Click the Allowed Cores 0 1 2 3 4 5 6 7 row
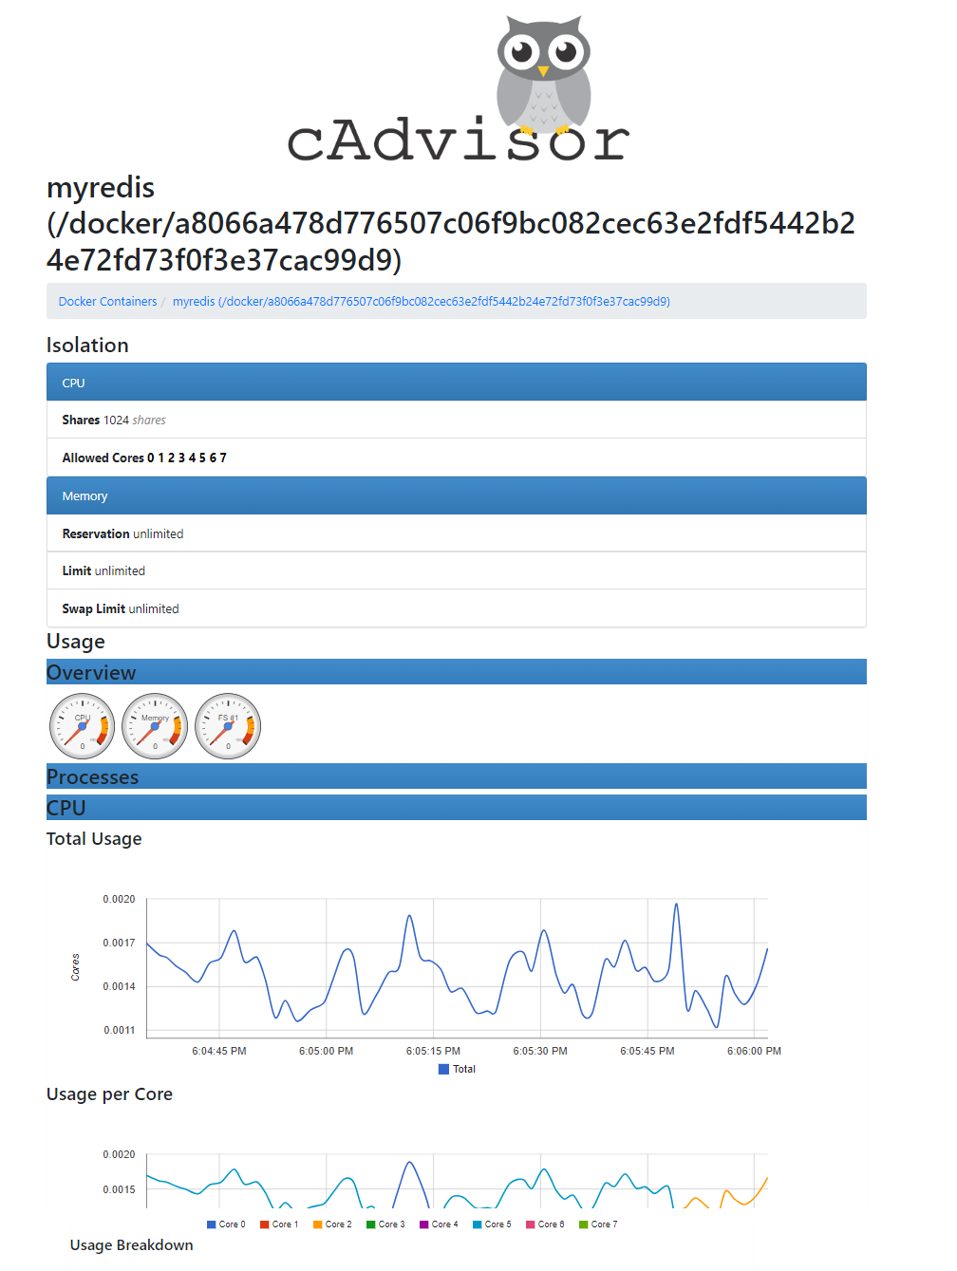The height and width of the screenshot is (1271, 957). [x=456, y=458]
